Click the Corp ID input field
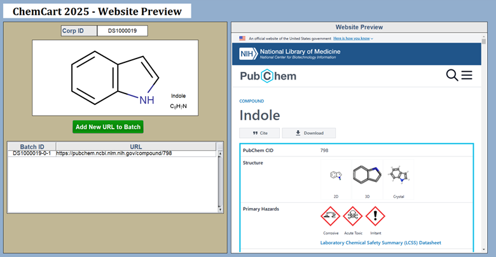Screen dimensions: 496x257 (122, 31)
